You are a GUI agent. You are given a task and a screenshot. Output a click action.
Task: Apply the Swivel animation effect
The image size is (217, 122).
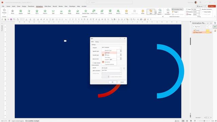point(110,12)
